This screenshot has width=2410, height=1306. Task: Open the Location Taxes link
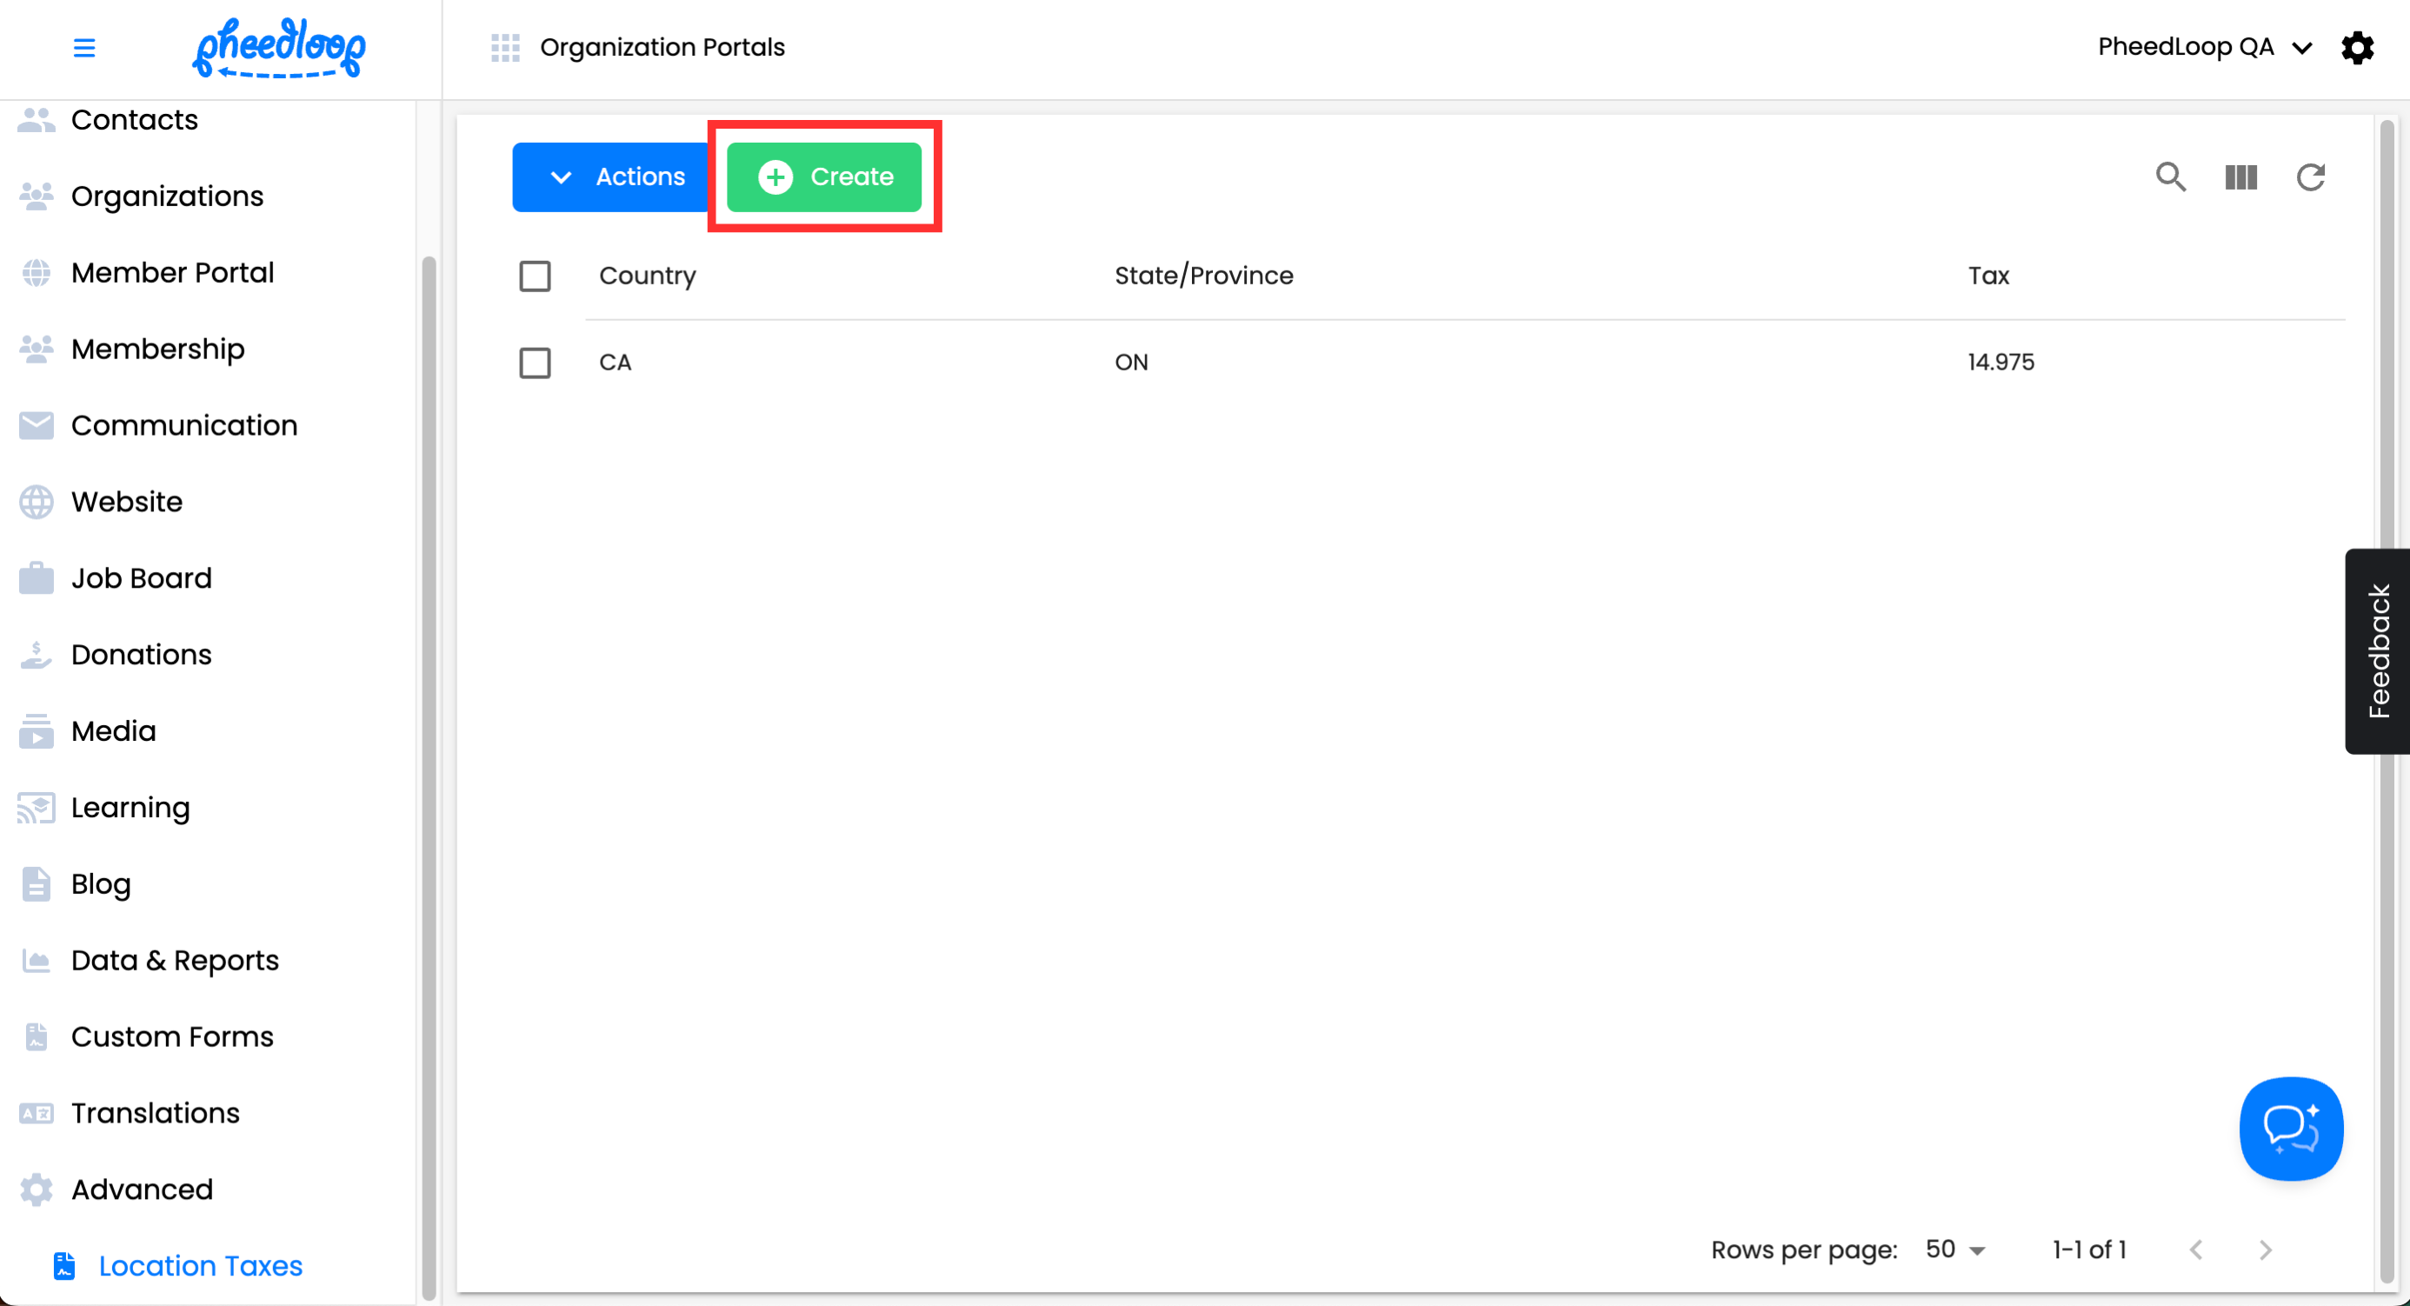coord(200,1266)
